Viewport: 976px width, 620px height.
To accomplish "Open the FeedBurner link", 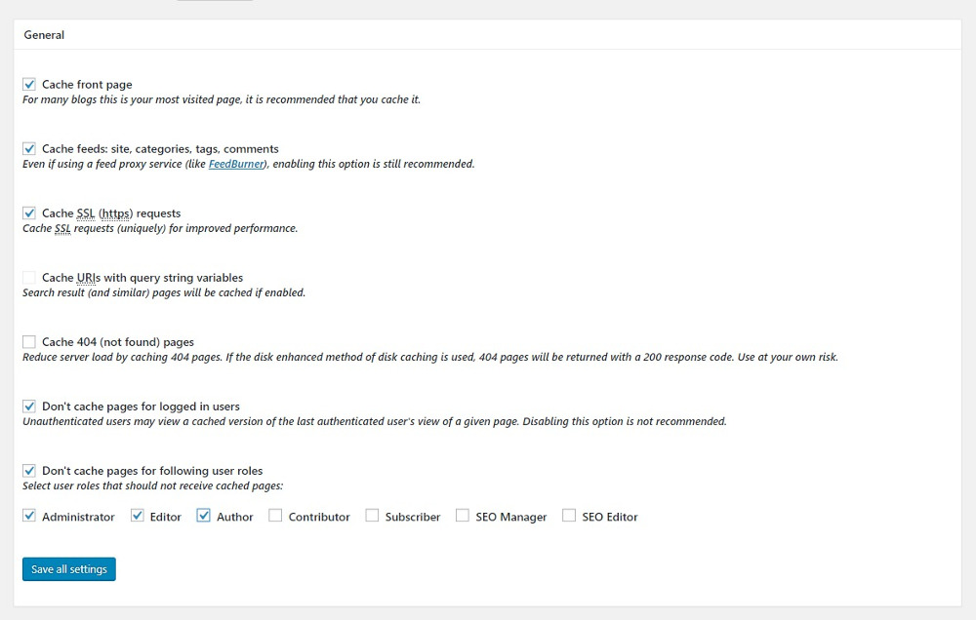I will [236, 164].
